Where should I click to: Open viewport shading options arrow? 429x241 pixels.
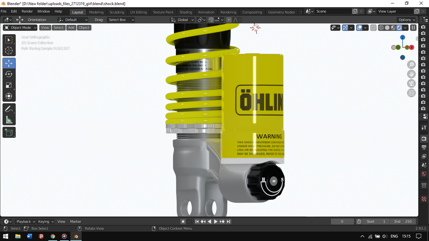[x=405, y=28]
